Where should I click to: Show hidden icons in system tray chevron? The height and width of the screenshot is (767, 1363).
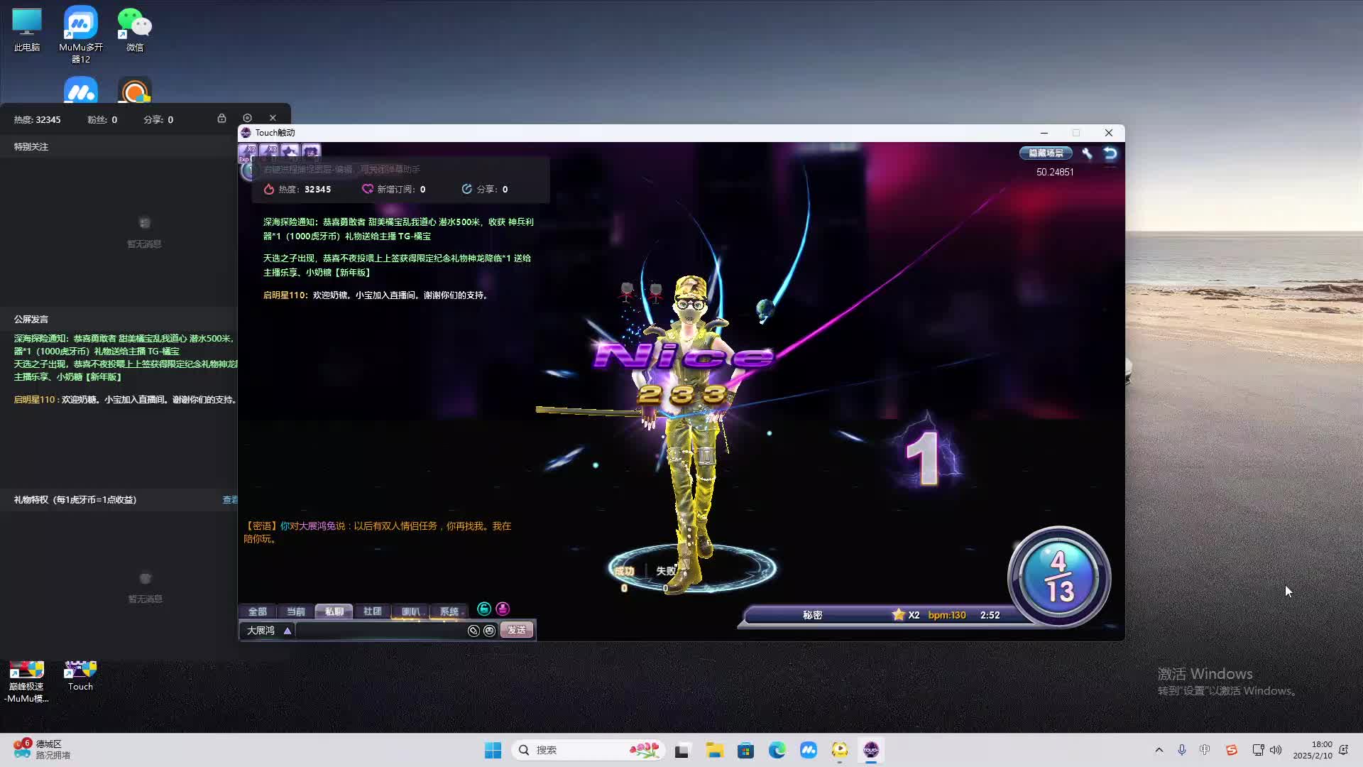[1159, 750]
